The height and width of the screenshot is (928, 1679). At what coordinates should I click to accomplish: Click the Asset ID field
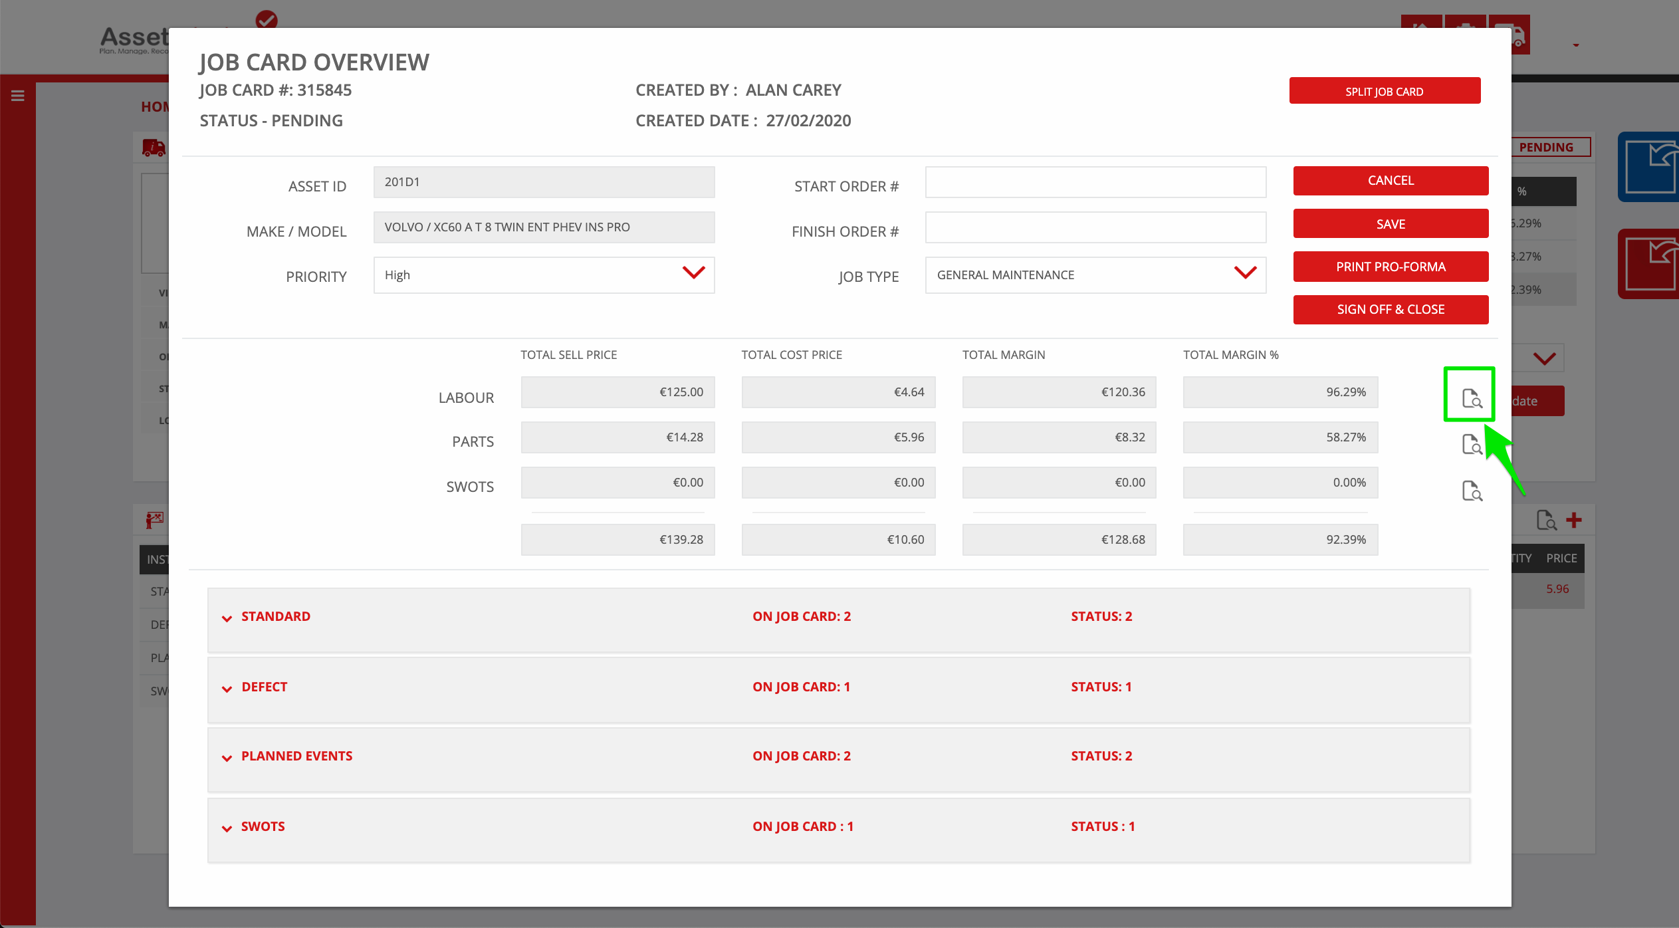click(x=544, y=181)
